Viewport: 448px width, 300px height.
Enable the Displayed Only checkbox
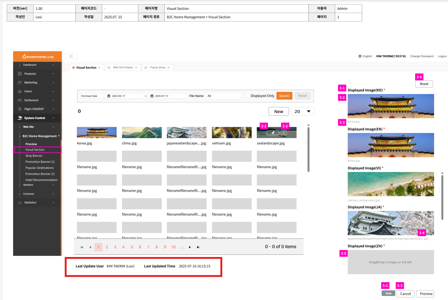(x=248, y=96)
